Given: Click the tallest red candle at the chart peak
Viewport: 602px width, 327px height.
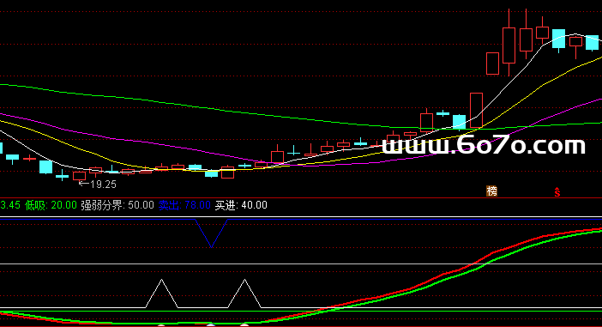Looking at the screenshot, I should pos(509,45).
